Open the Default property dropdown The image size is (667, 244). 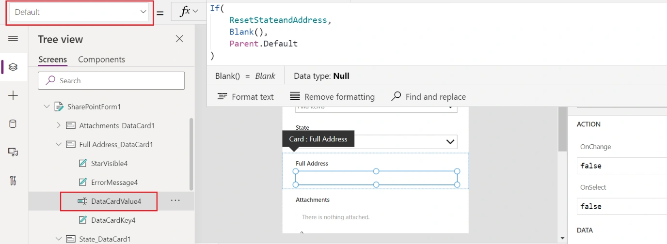tap(80, 12)
